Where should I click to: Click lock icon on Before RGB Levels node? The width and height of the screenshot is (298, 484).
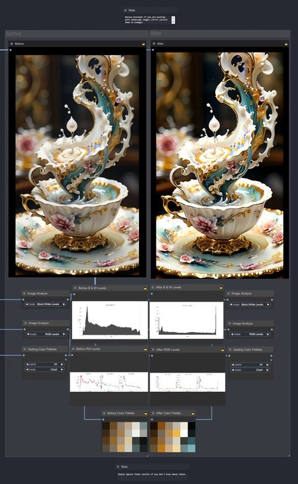point(146,349)
